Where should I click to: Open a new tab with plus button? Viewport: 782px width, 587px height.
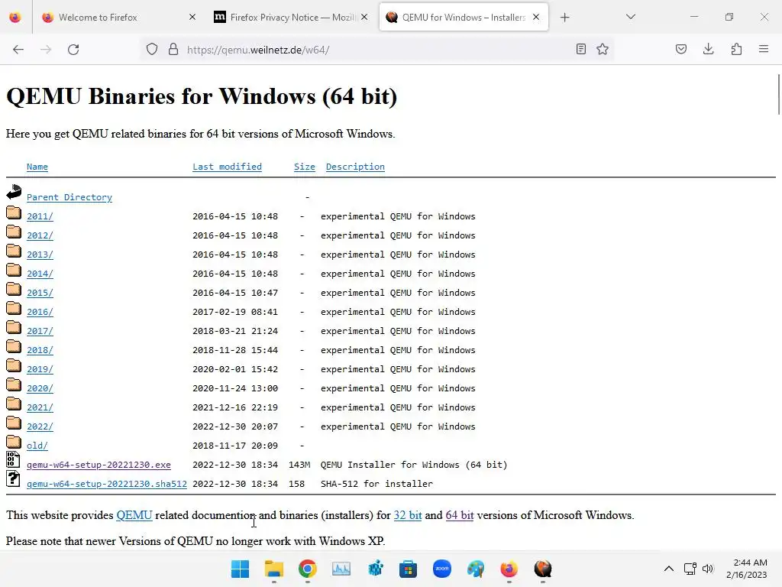(564, 18)
